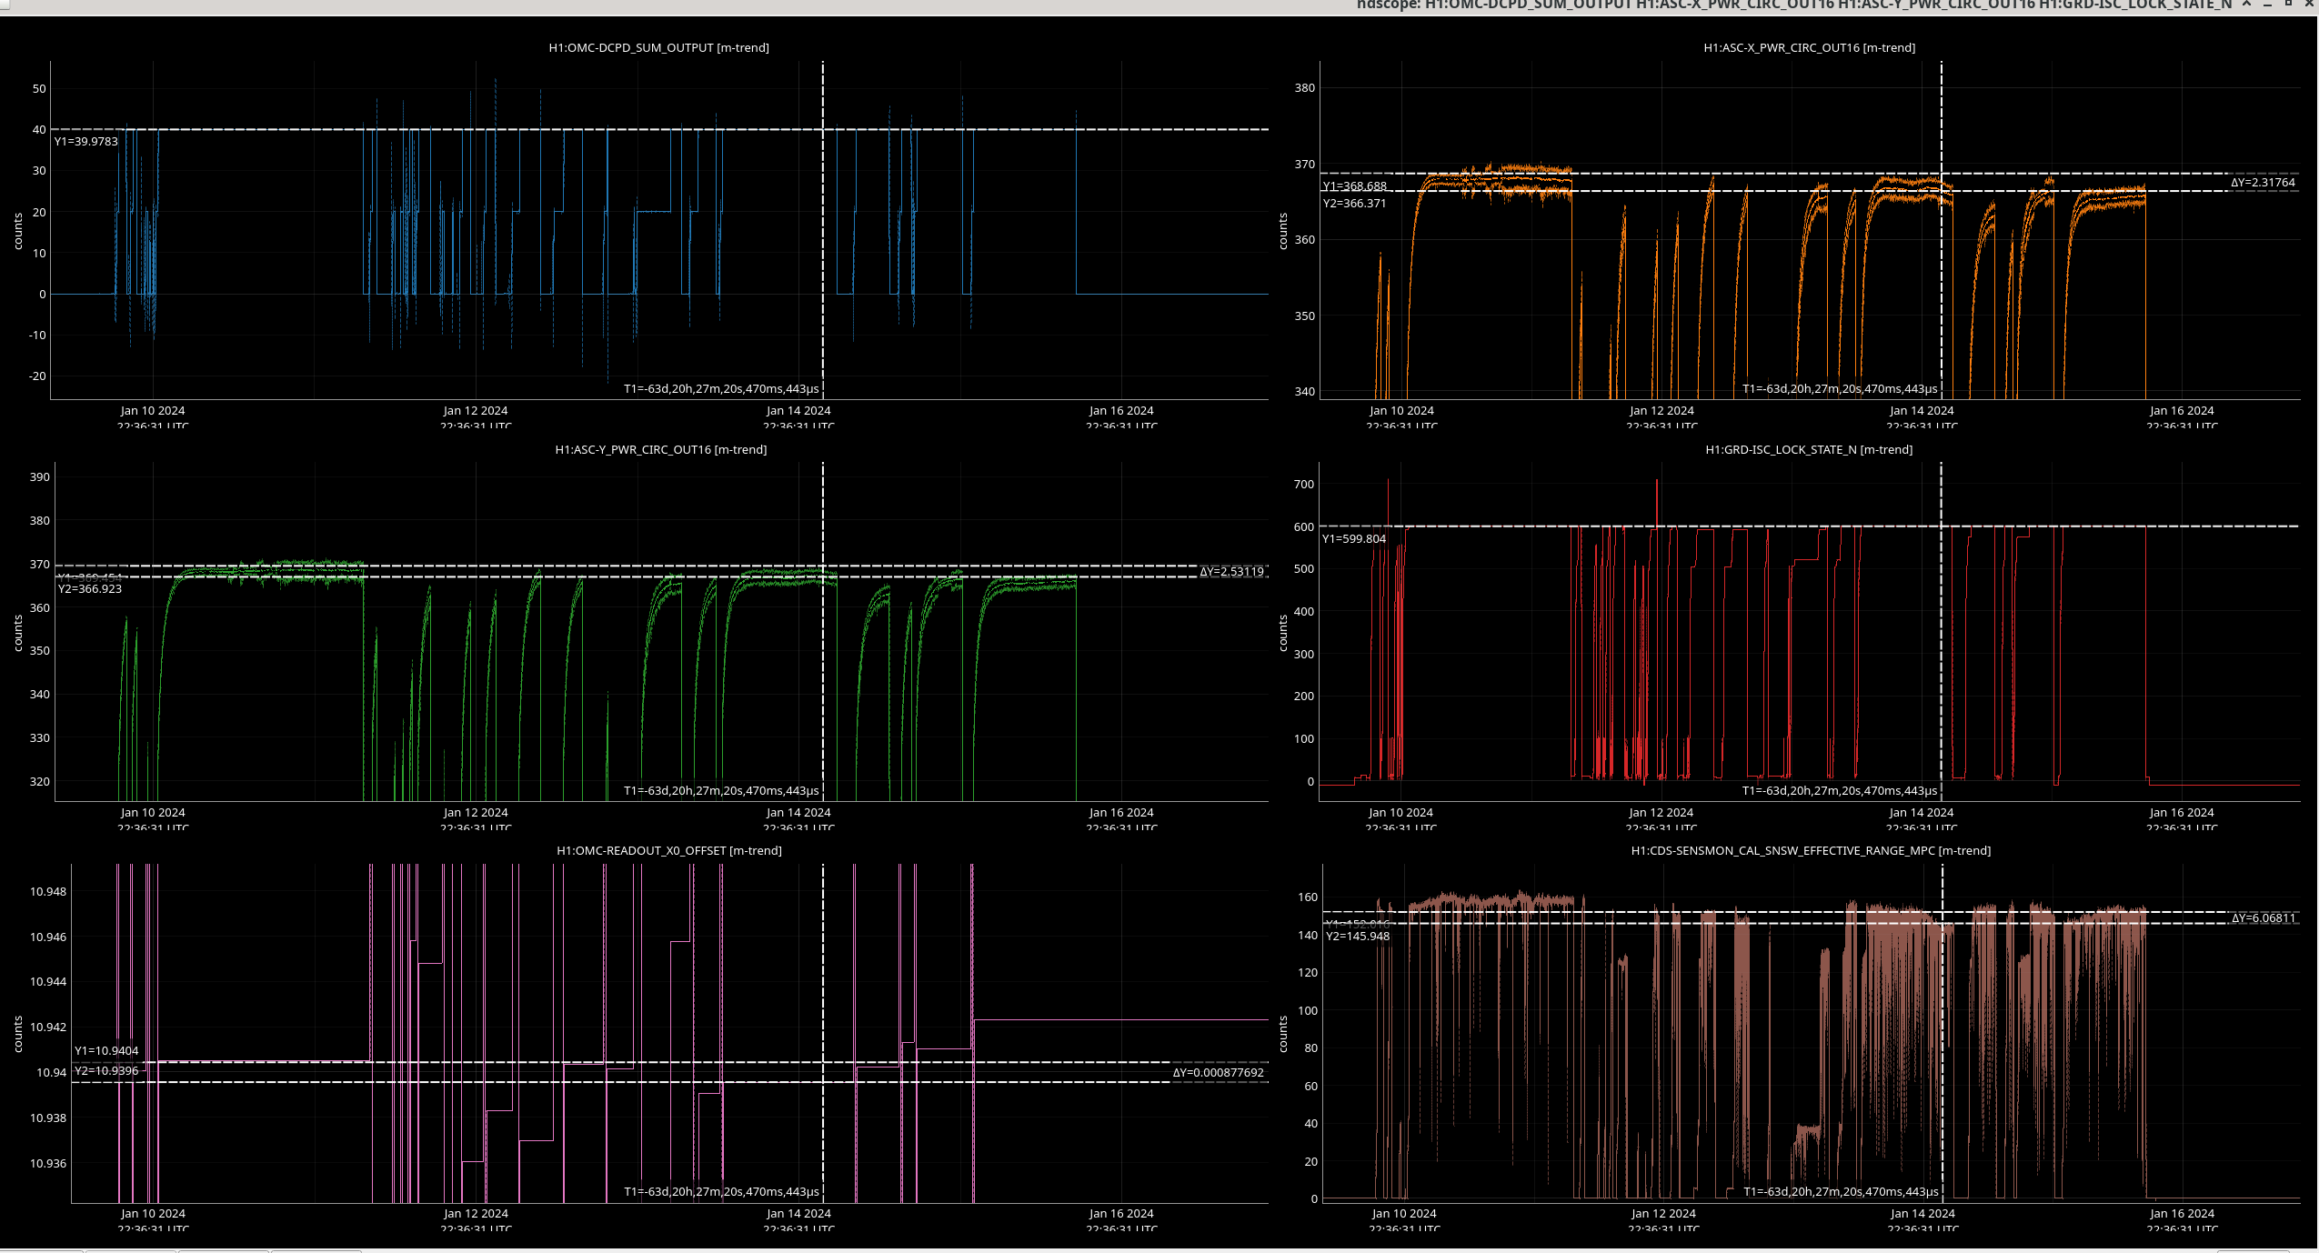The width and height of the screenshot is (2319, 1253).
Task: Click the window shade (roll-up) arrow icon
Action: coord(2246,4)
